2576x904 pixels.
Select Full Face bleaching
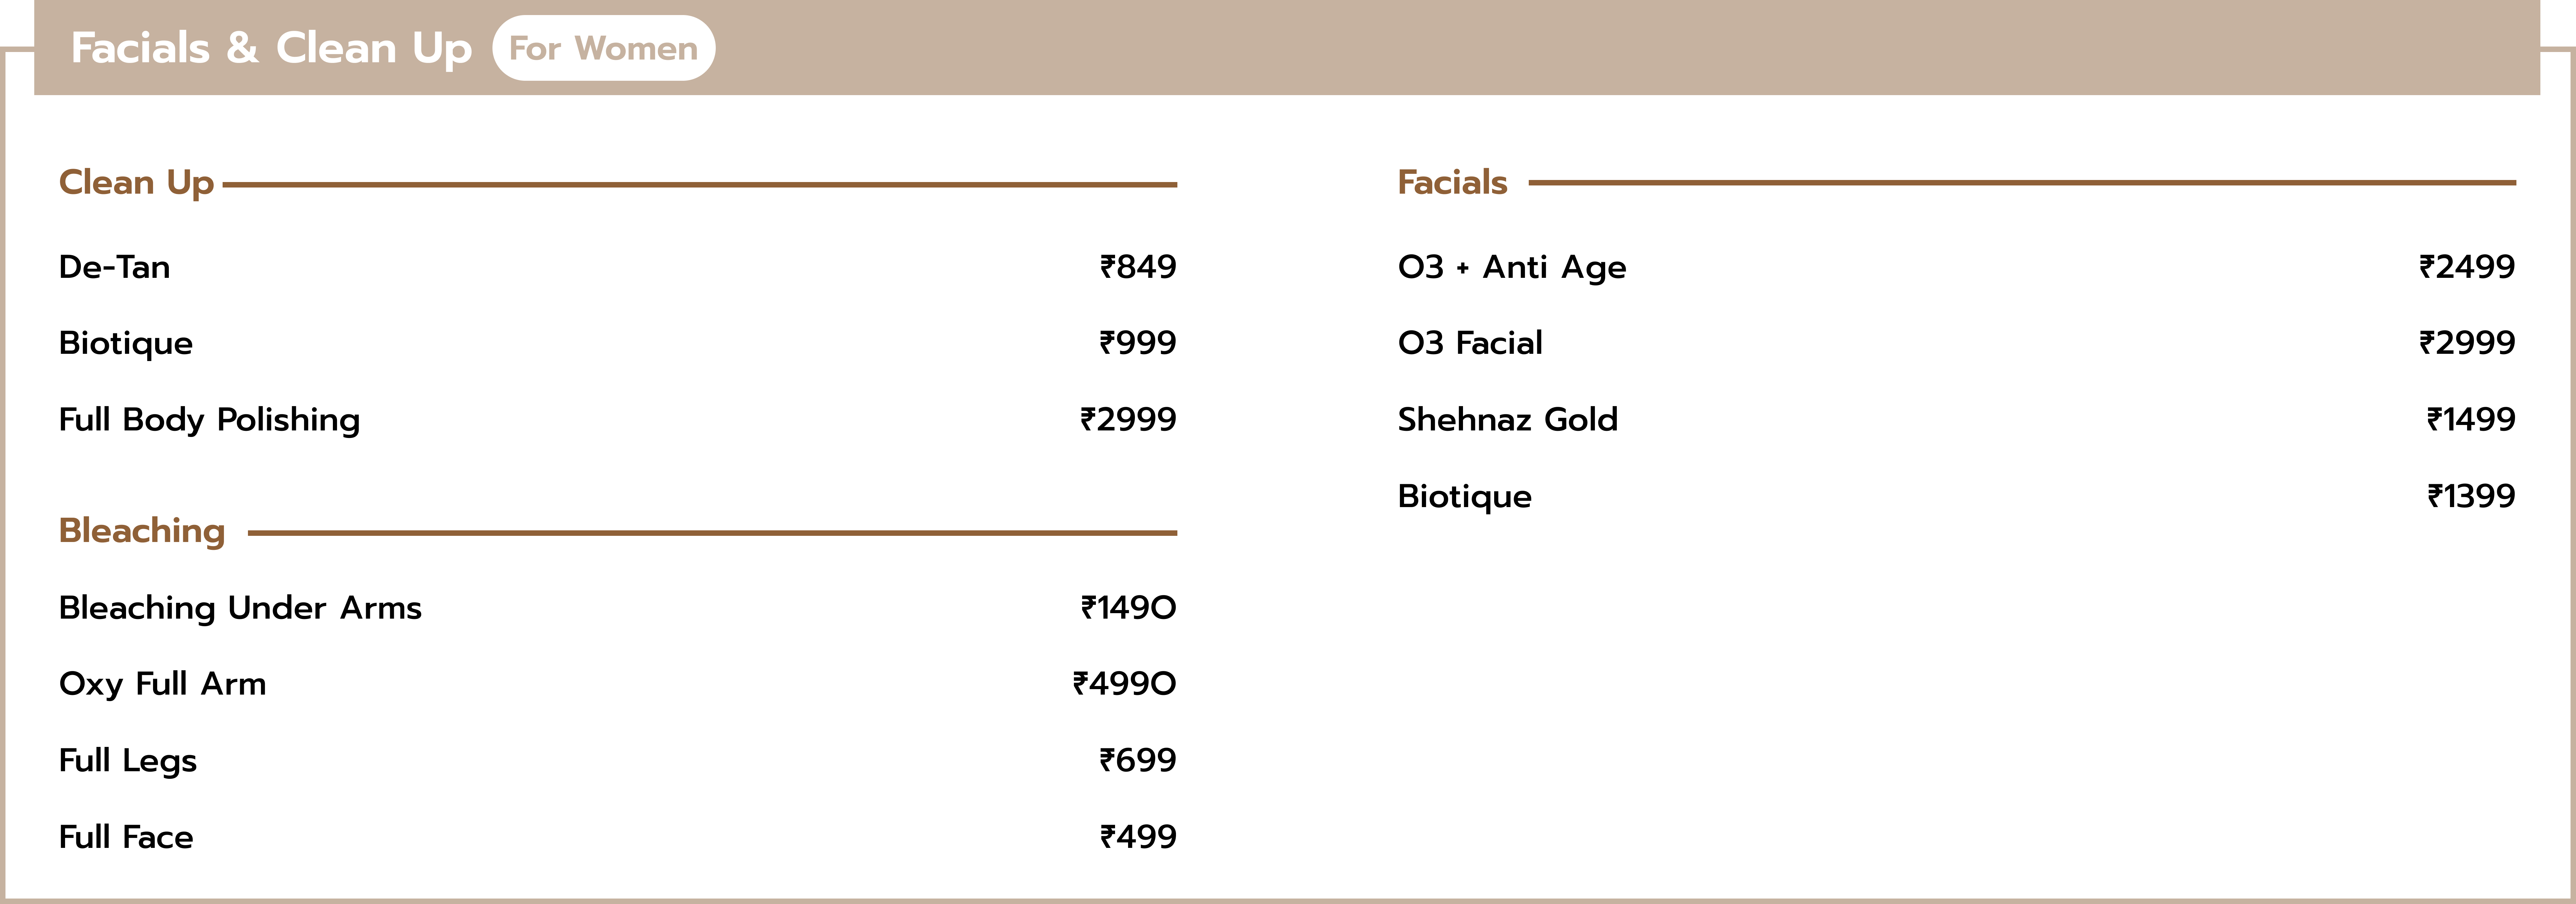click(x=126, y=837)
